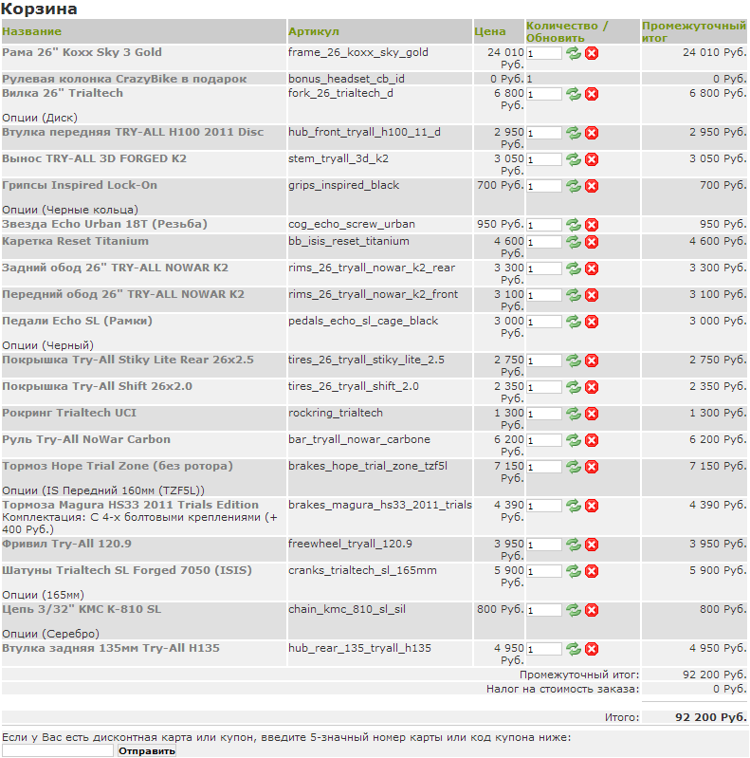Update quantity for Цепь 3/32" KMC K-810 SL
The width and height of the screenshot is (750, 758).
[x=574, y=610]
